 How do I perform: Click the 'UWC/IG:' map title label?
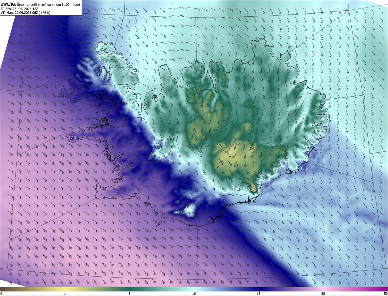[x=8, y=4]
